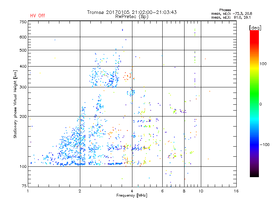Pick the red top of the colorbar
Image resolution: width=278 pixels, height=208 pixels.
pos(254,32)
